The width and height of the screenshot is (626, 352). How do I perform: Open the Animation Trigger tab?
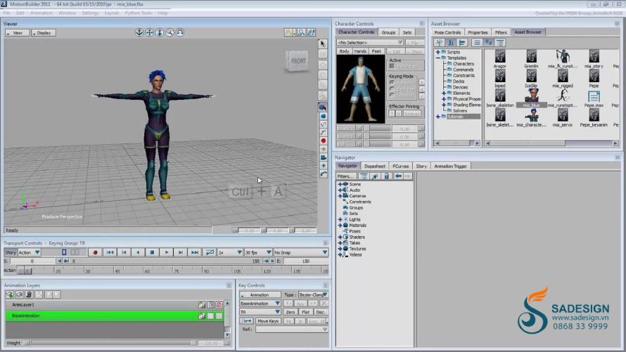450,167
